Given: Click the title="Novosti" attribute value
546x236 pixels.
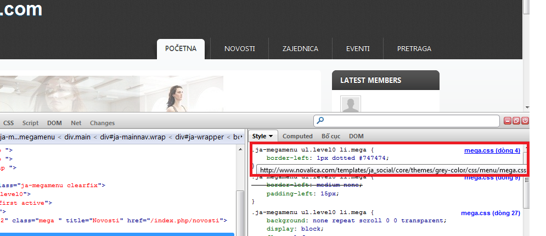Looking at the screenshot, I should (106, 220).
